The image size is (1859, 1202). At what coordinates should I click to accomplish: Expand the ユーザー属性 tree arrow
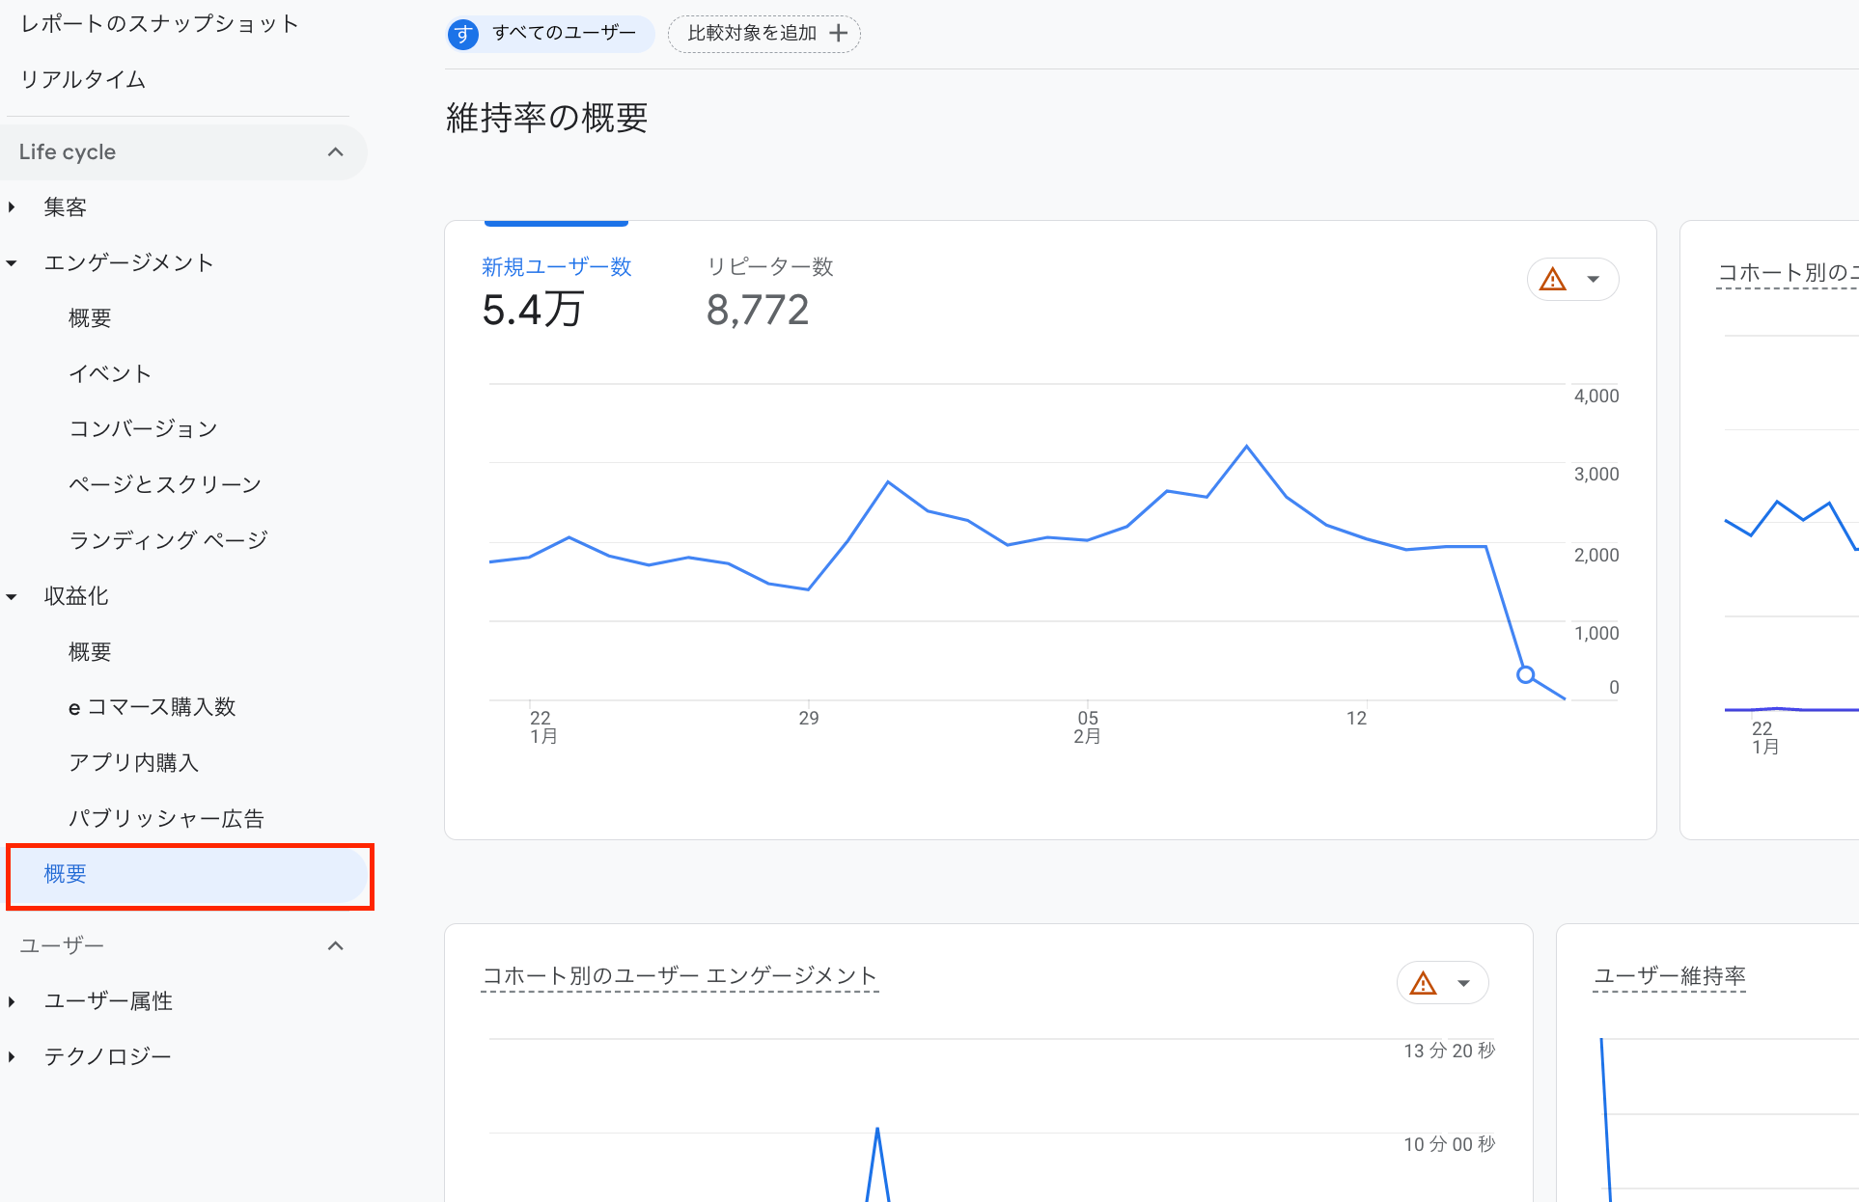[x=12, y=1001]
